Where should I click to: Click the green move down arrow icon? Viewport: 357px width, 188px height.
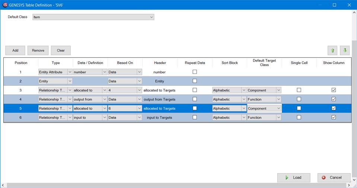tap(345, 50)
